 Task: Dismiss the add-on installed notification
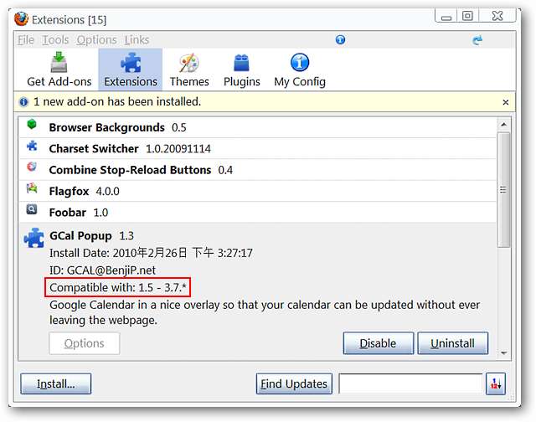(x=506, y=102)
